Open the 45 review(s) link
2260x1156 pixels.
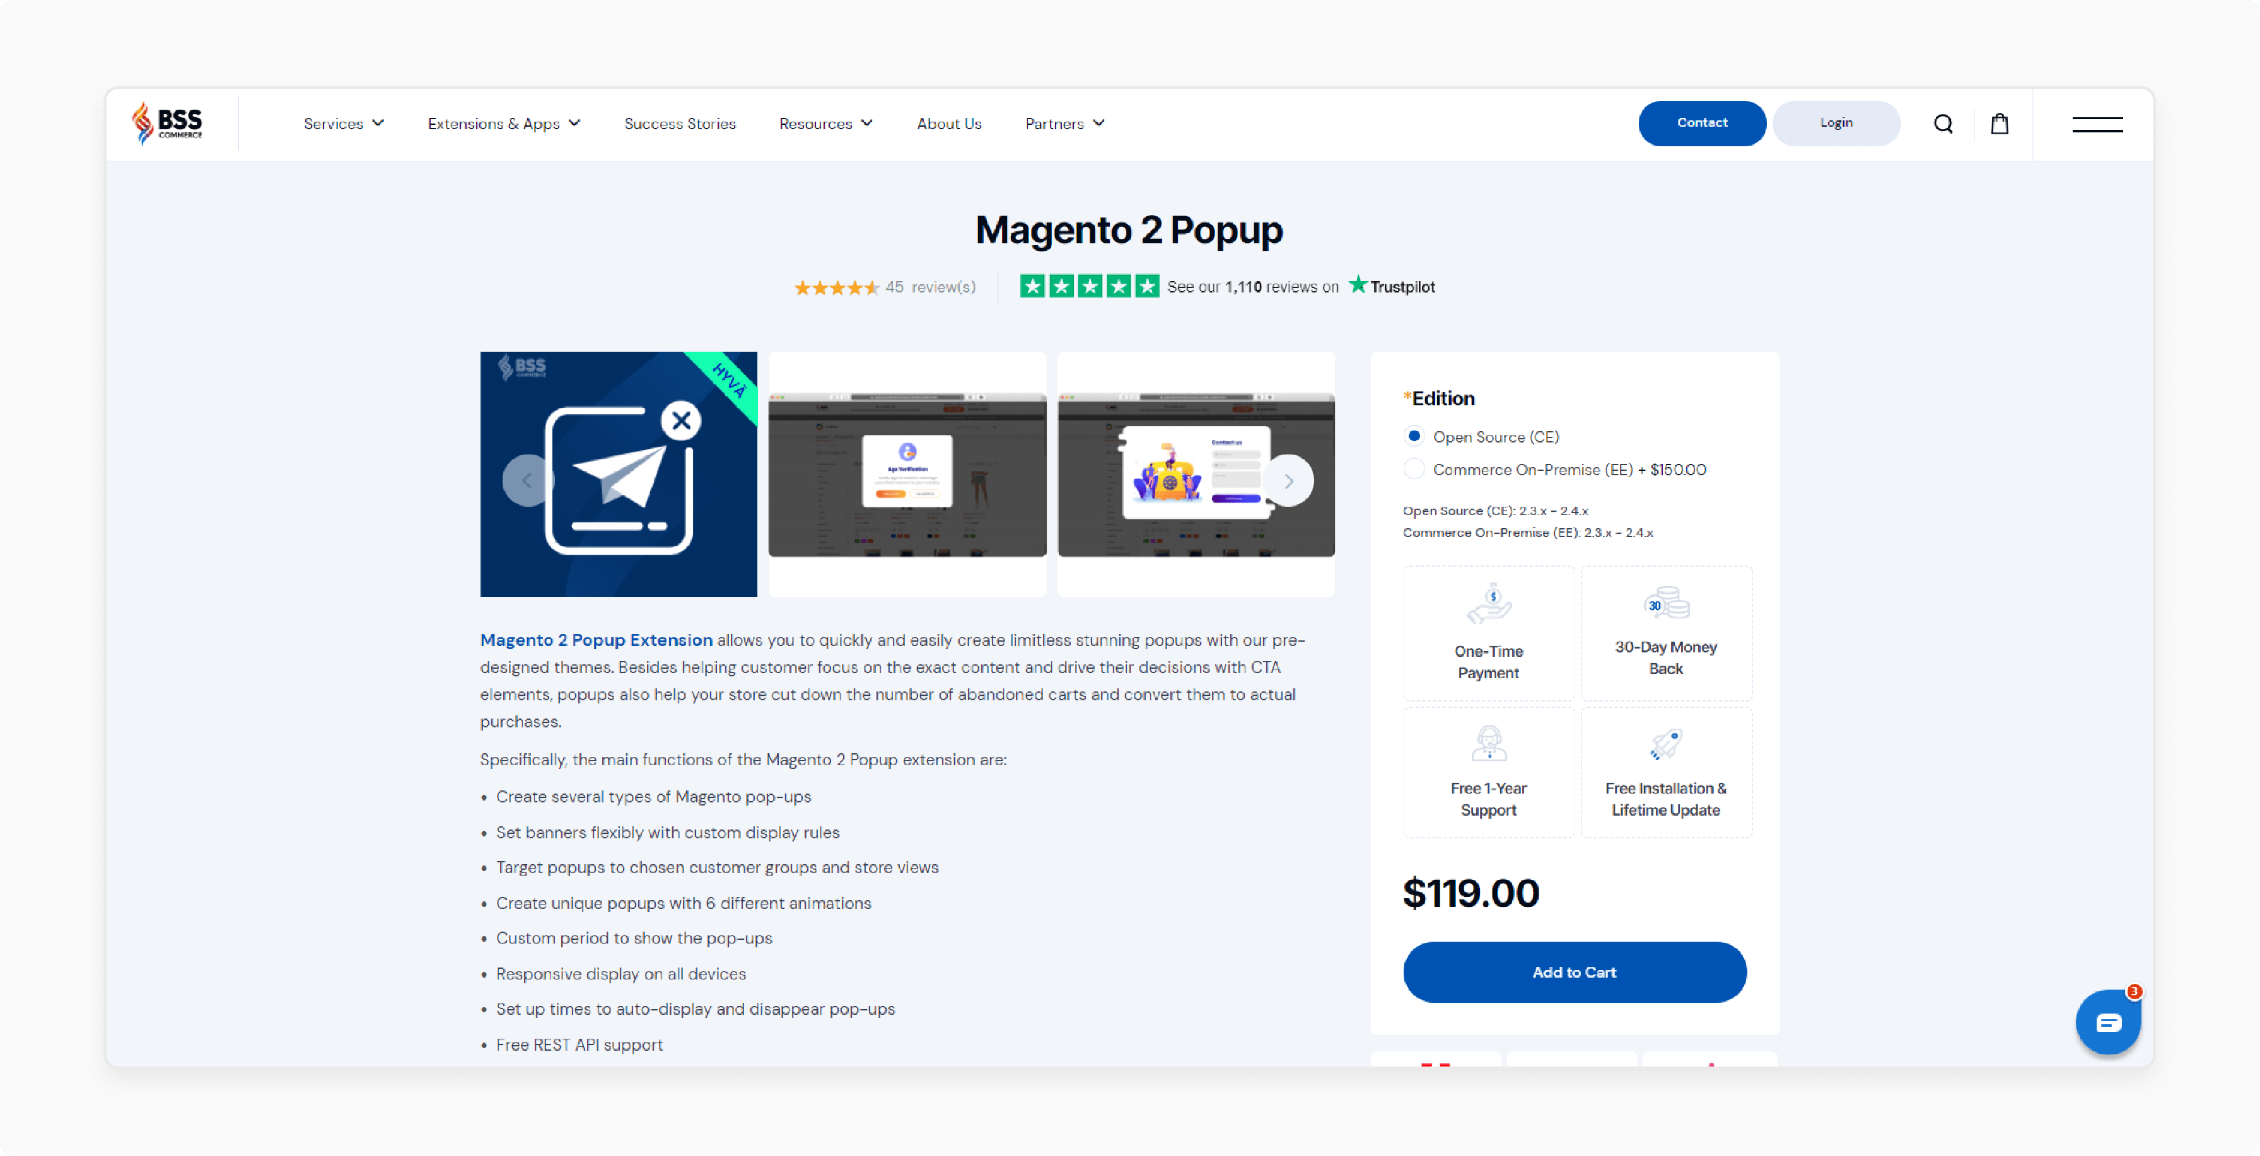pyautogui.click(x=930, y=287)
